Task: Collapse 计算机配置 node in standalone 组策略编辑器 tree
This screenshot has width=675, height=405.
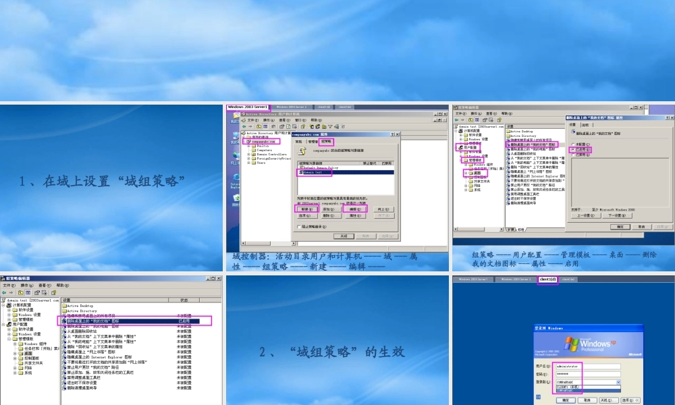Action: point(3,305)
